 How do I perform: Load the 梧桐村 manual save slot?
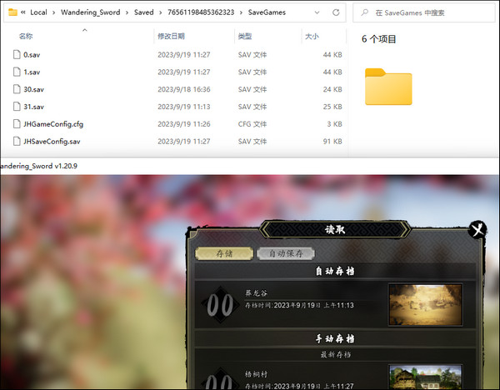(x=335, y=376)
